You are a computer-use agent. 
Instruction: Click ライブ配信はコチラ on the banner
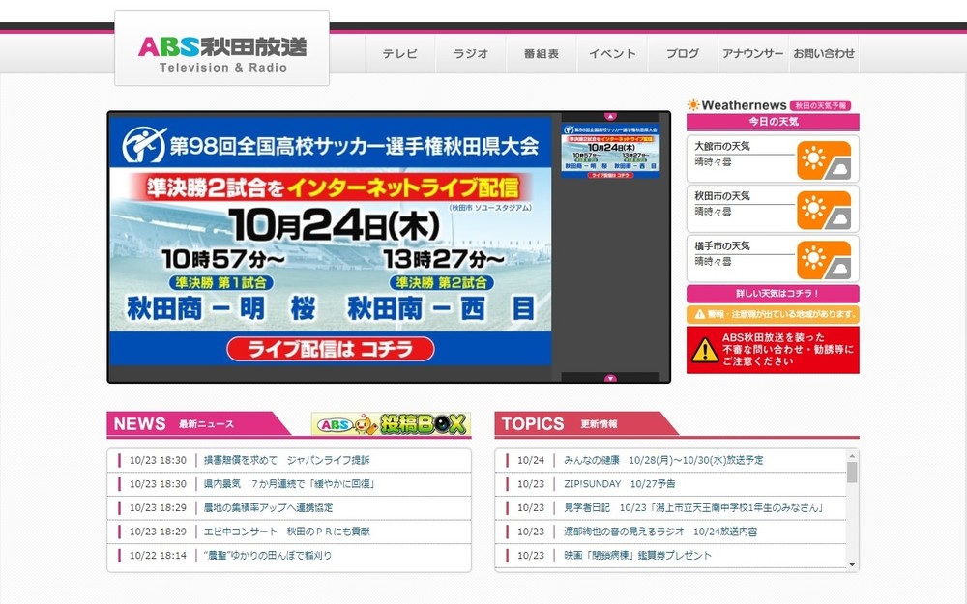click(x=333, y=349)
